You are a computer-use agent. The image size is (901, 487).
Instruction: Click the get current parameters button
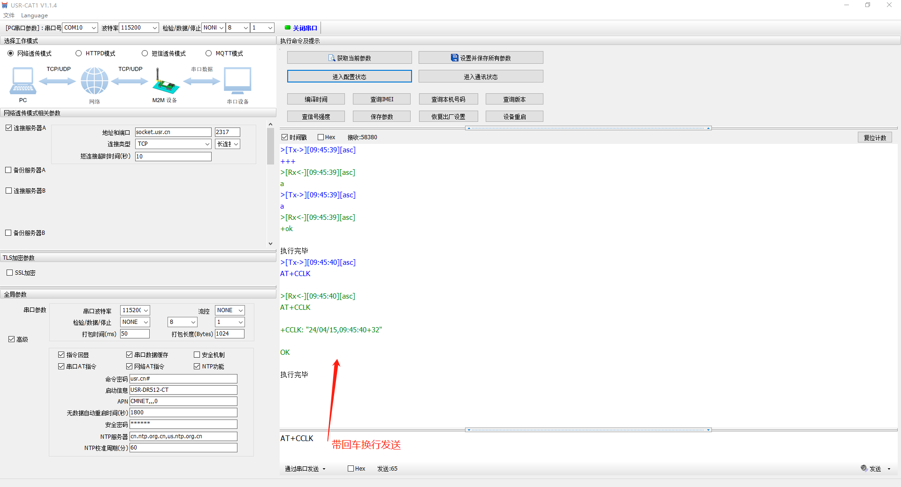click(x=349, y=58)
